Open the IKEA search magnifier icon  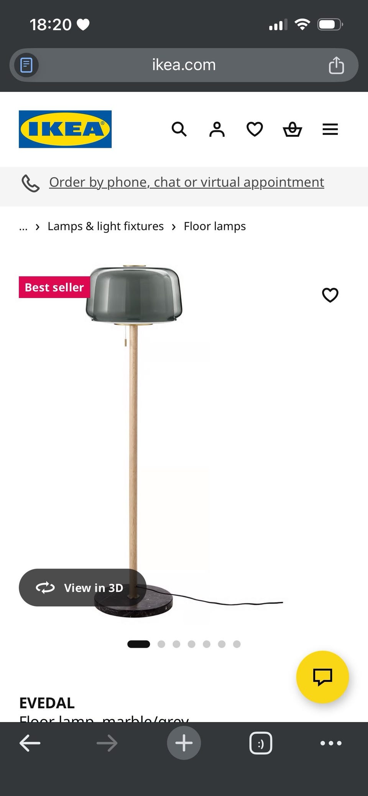179,129
